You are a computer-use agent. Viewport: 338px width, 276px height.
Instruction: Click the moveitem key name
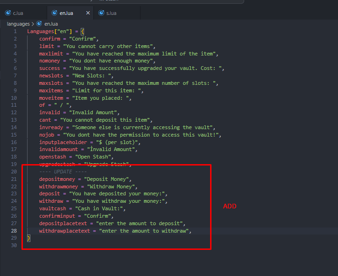click(51, 98)
